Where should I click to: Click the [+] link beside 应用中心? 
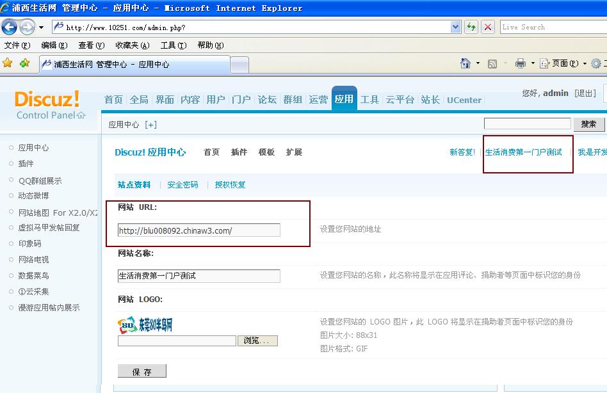click(150, 125)
